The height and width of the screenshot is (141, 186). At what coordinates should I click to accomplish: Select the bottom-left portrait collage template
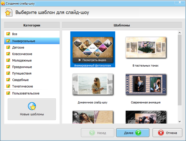(x=93, y=117)
